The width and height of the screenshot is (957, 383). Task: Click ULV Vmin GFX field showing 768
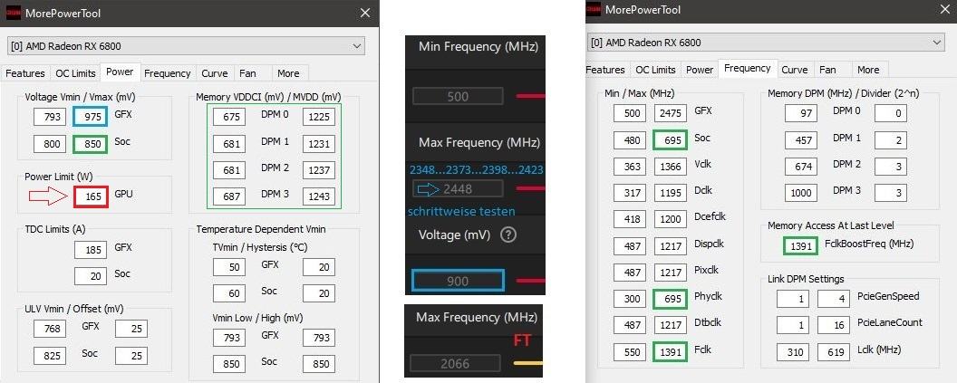coord(52,329)
